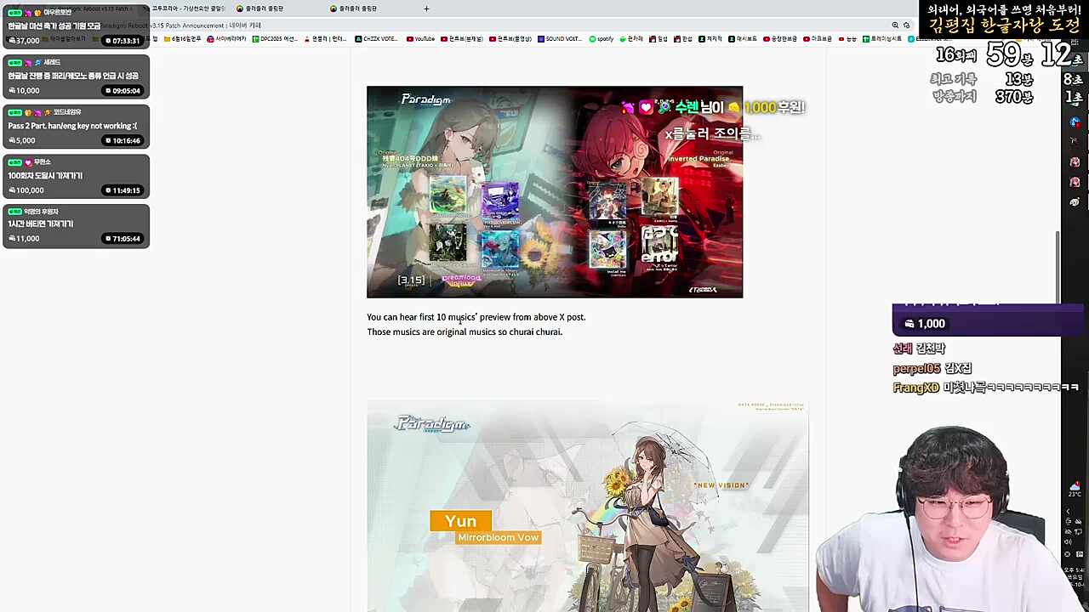Open the DPC2025 bookmark

pyautogui.click(x=274, y=39)
